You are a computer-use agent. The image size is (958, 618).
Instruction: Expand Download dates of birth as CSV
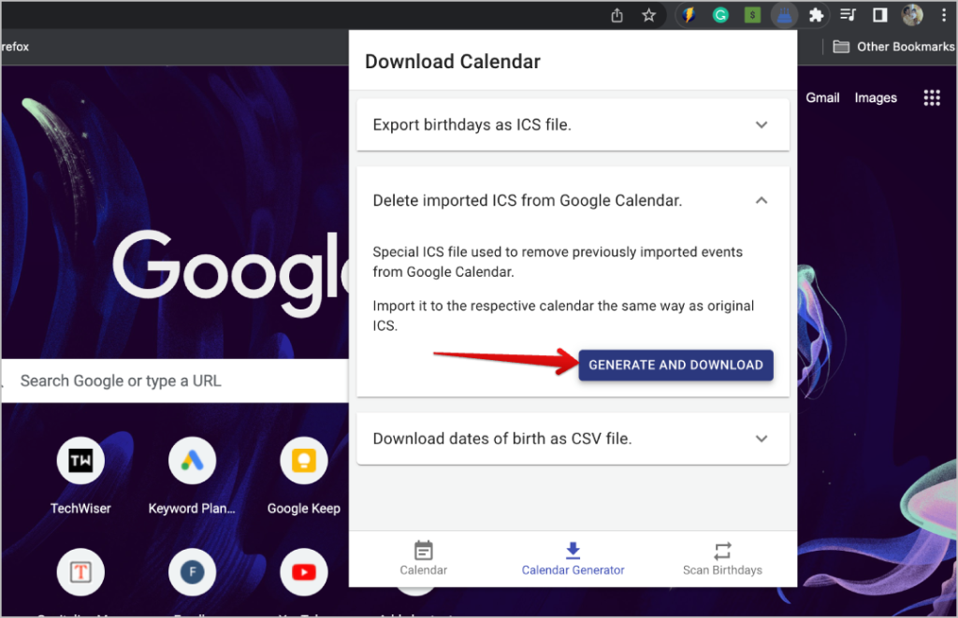tap(573, 438)
